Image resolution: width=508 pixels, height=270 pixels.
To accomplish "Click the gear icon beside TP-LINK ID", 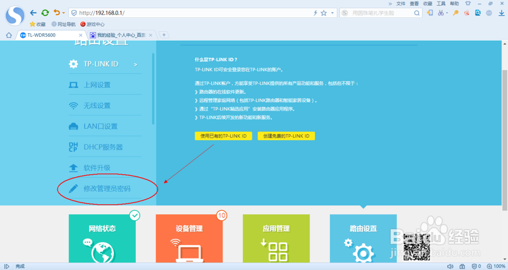I will (73, 64).
